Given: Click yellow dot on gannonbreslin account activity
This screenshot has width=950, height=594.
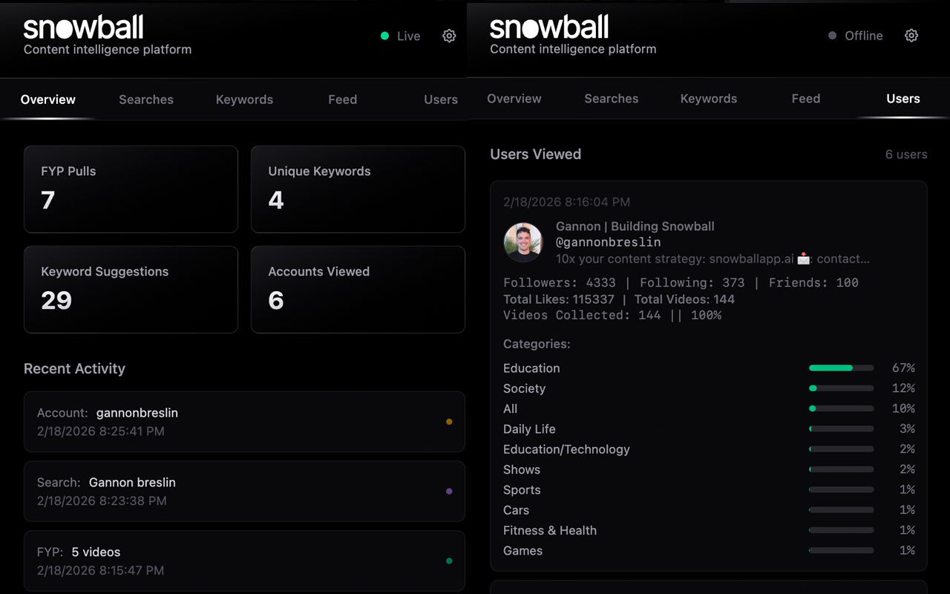Looking at the screenshot, I should tap(449, 422).
